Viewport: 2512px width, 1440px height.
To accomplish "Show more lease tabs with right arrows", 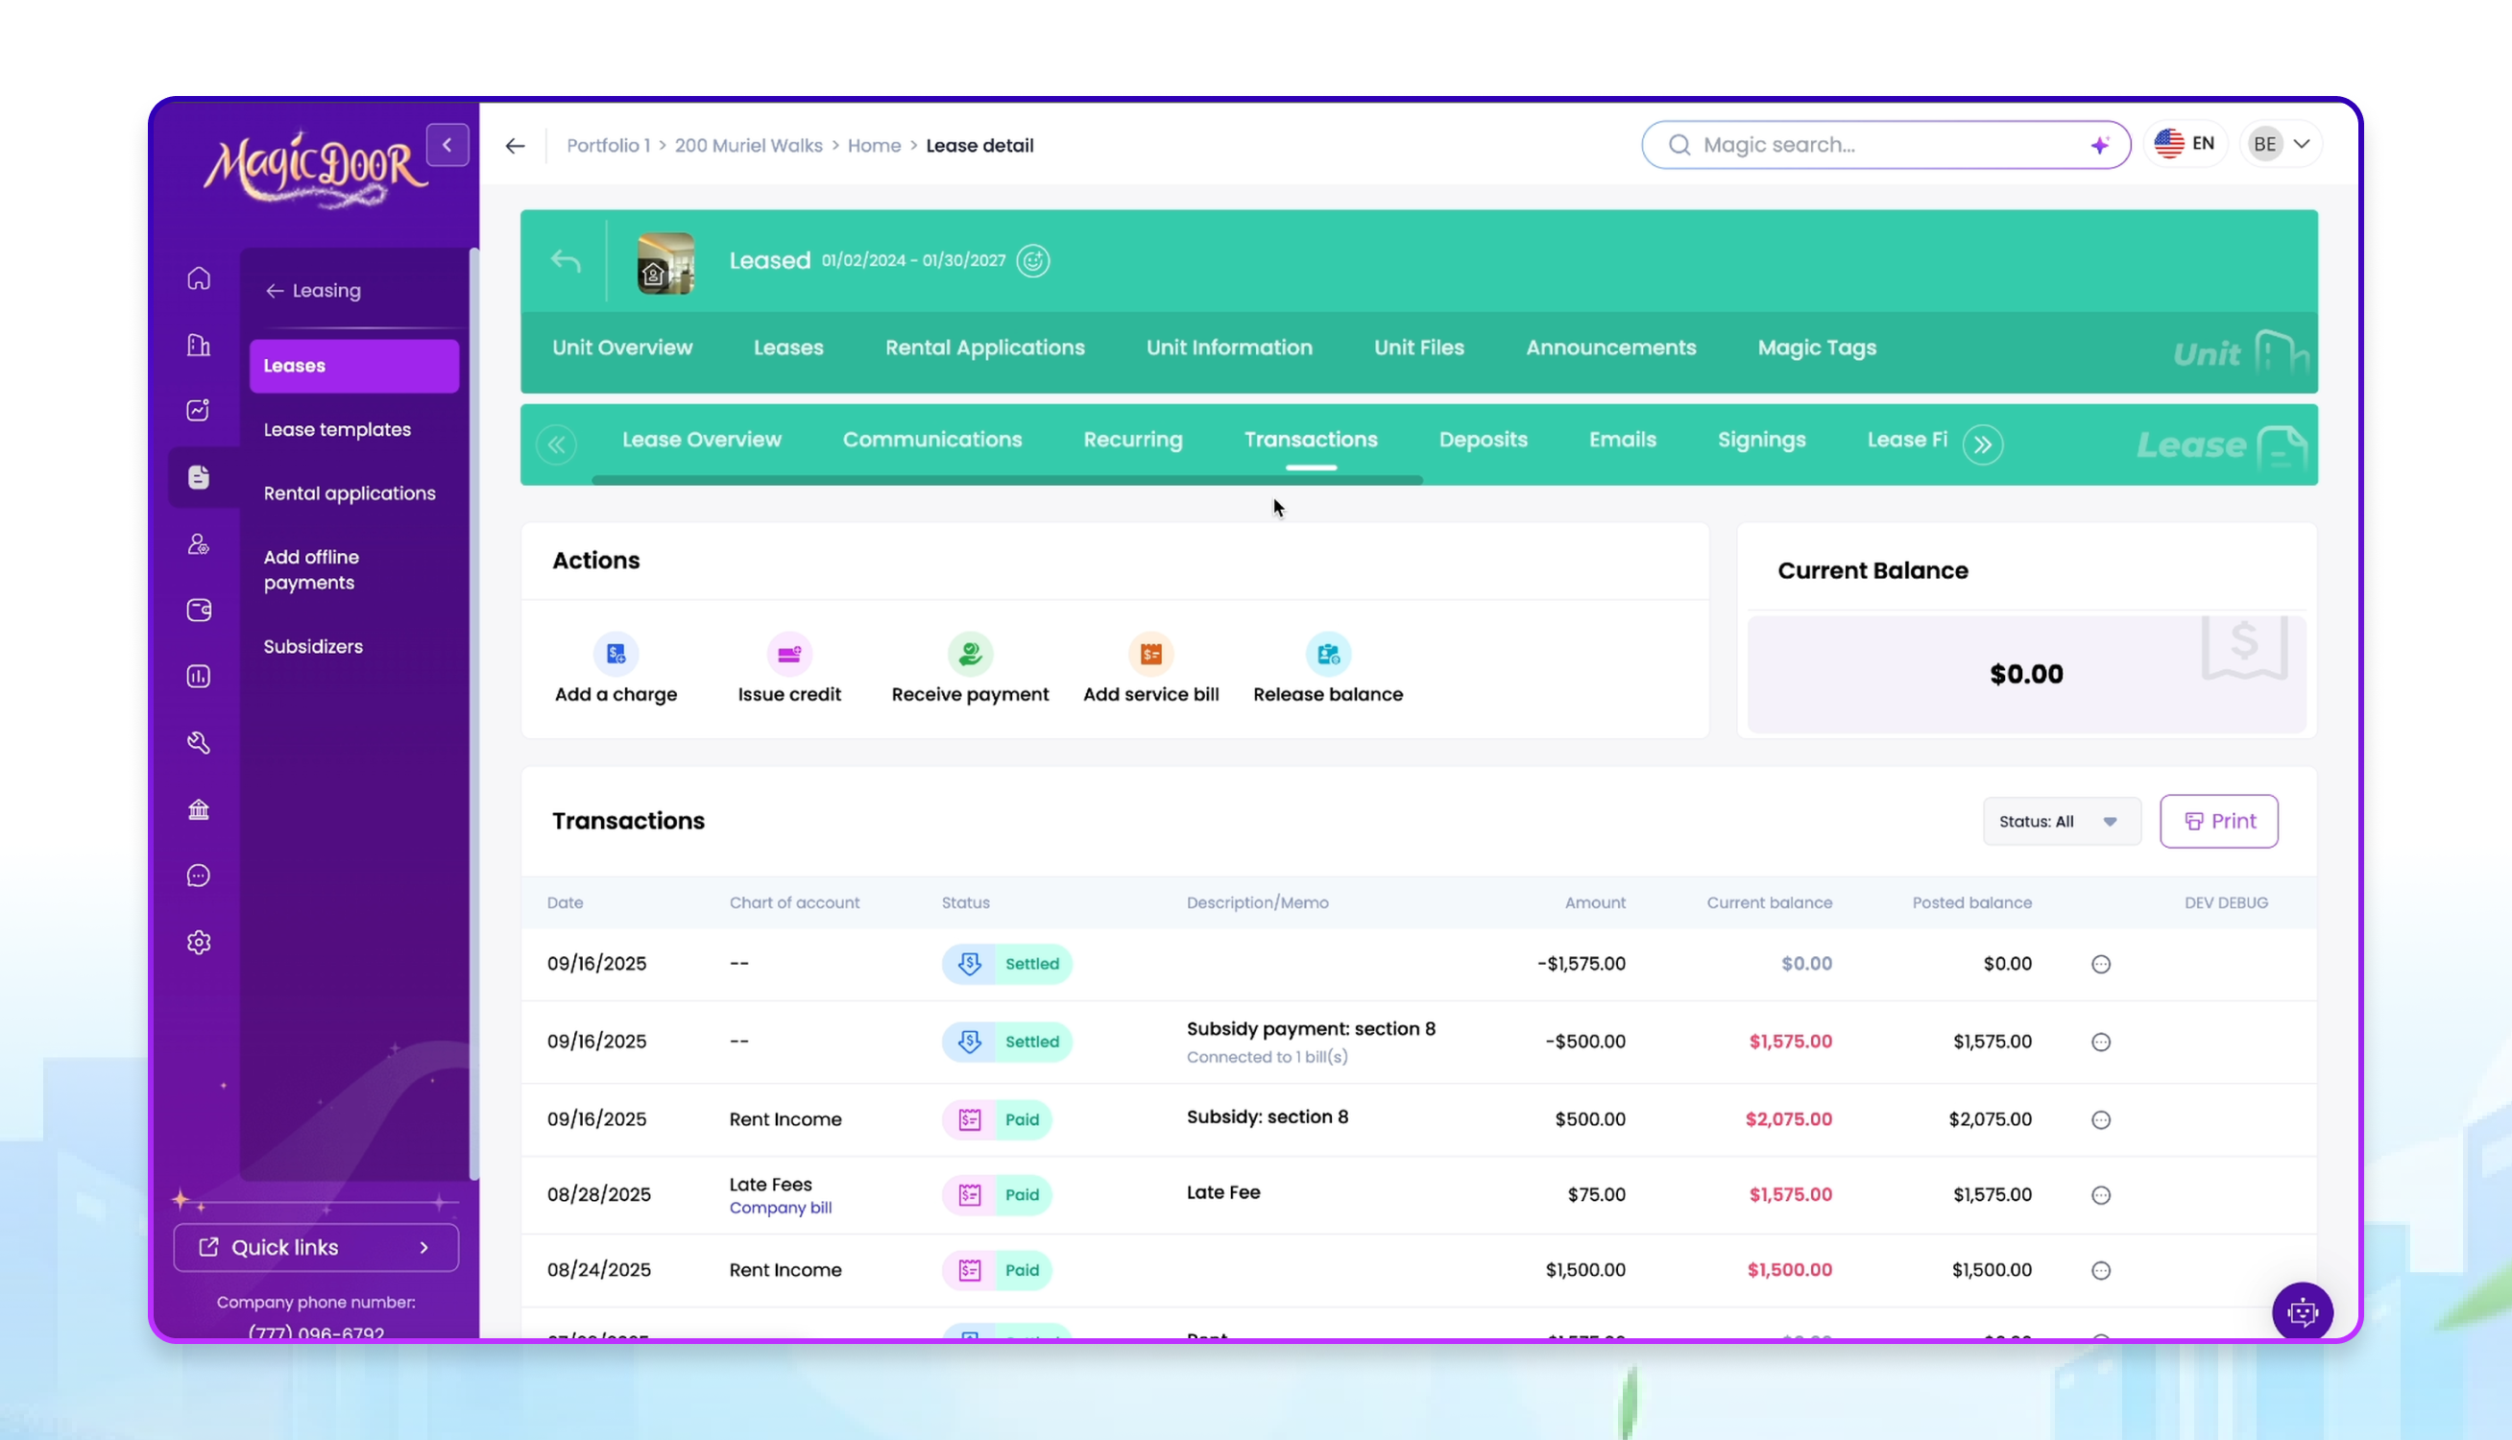I will click(x=1982, y=445).
